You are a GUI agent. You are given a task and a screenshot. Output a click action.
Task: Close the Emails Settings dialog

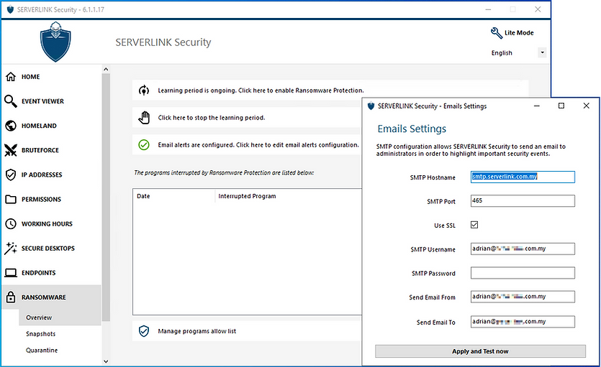(x=586, y=106)
